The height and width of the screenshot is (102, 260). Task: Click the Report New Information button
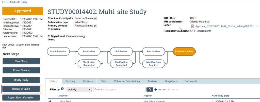[21, 97]
